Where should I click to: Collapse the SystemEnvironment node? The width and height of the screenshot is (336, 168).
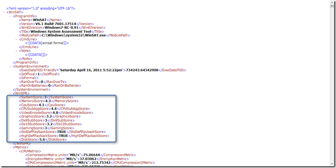point(10,66)
